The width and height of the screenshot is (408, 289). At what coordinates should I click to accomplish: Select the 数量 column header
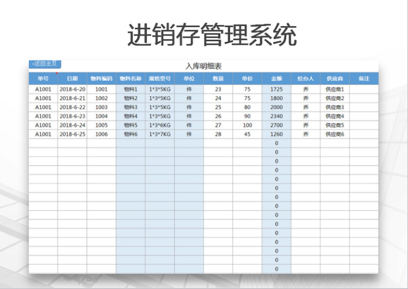pos(218,78)
